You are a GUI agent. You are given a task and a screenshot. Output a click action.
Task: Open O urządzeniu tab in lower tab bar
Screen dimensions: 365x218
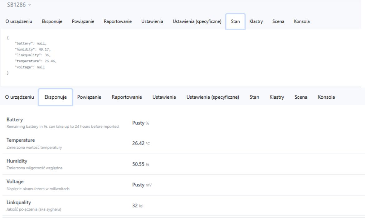tap(20, 97)
